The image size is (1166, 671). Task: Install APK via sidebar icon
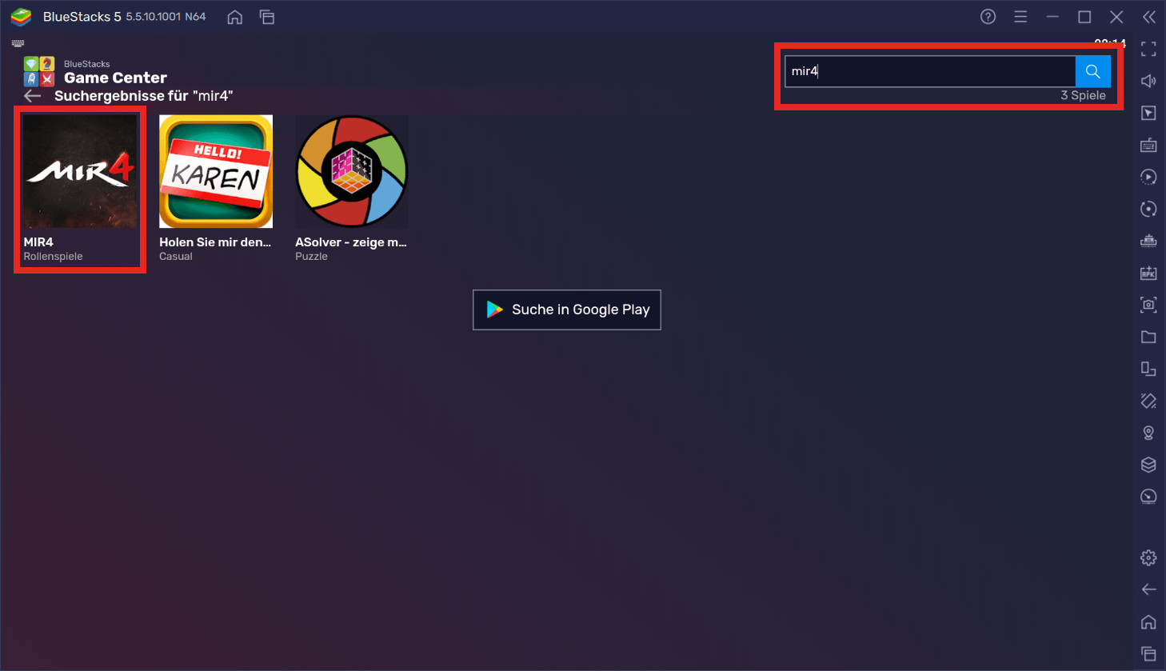[1148, 273]
